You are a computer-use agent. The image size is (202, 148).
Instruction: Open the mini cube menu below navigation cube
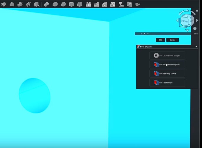pyautogui.click(x=195, y=28)
